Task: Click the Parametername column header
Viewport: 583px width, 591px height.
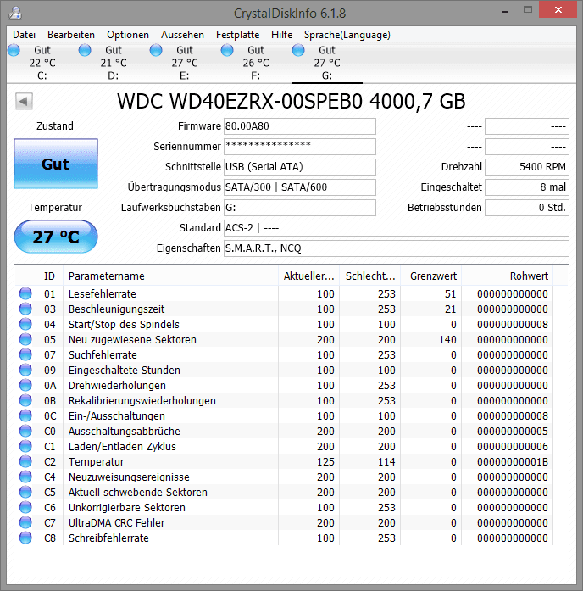Action: [170, 276]
